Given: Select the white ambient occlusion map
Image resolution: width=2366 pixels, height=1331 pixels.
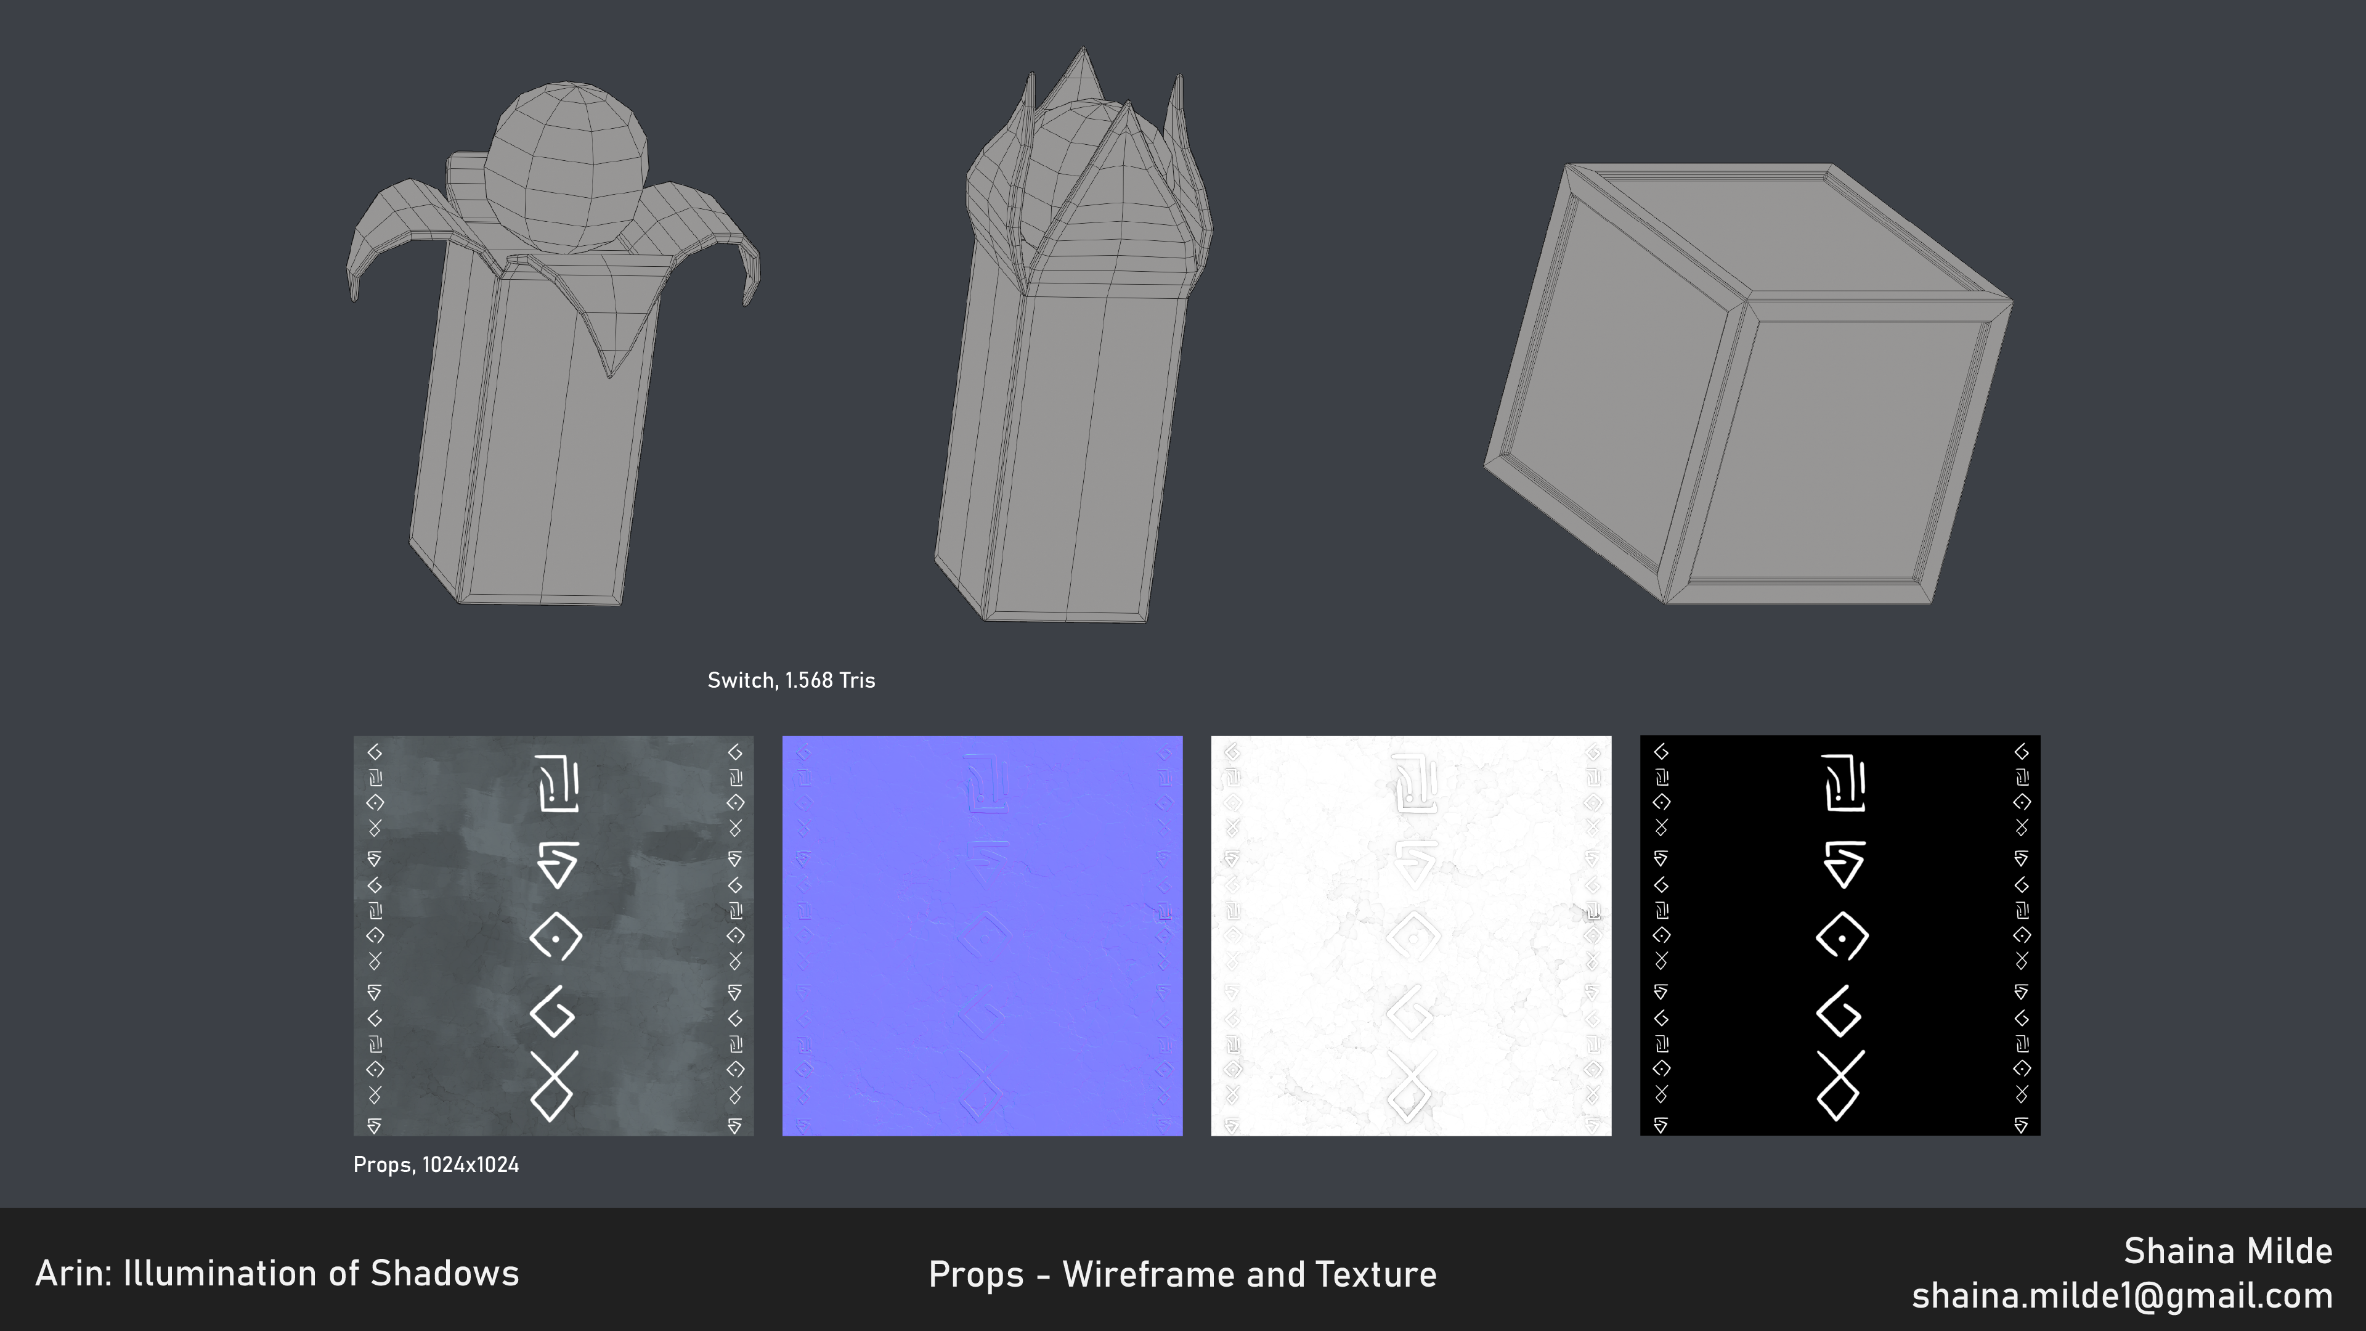Looking at the screenshot, I should click(1411, 935).
